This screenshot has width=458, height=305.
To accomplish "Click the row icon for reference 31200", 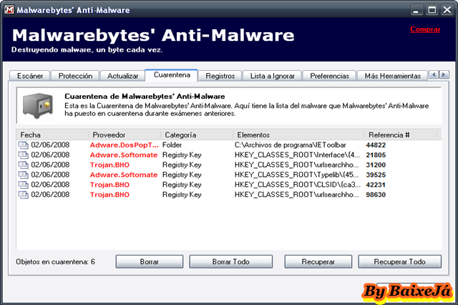I will pos(24,165).
